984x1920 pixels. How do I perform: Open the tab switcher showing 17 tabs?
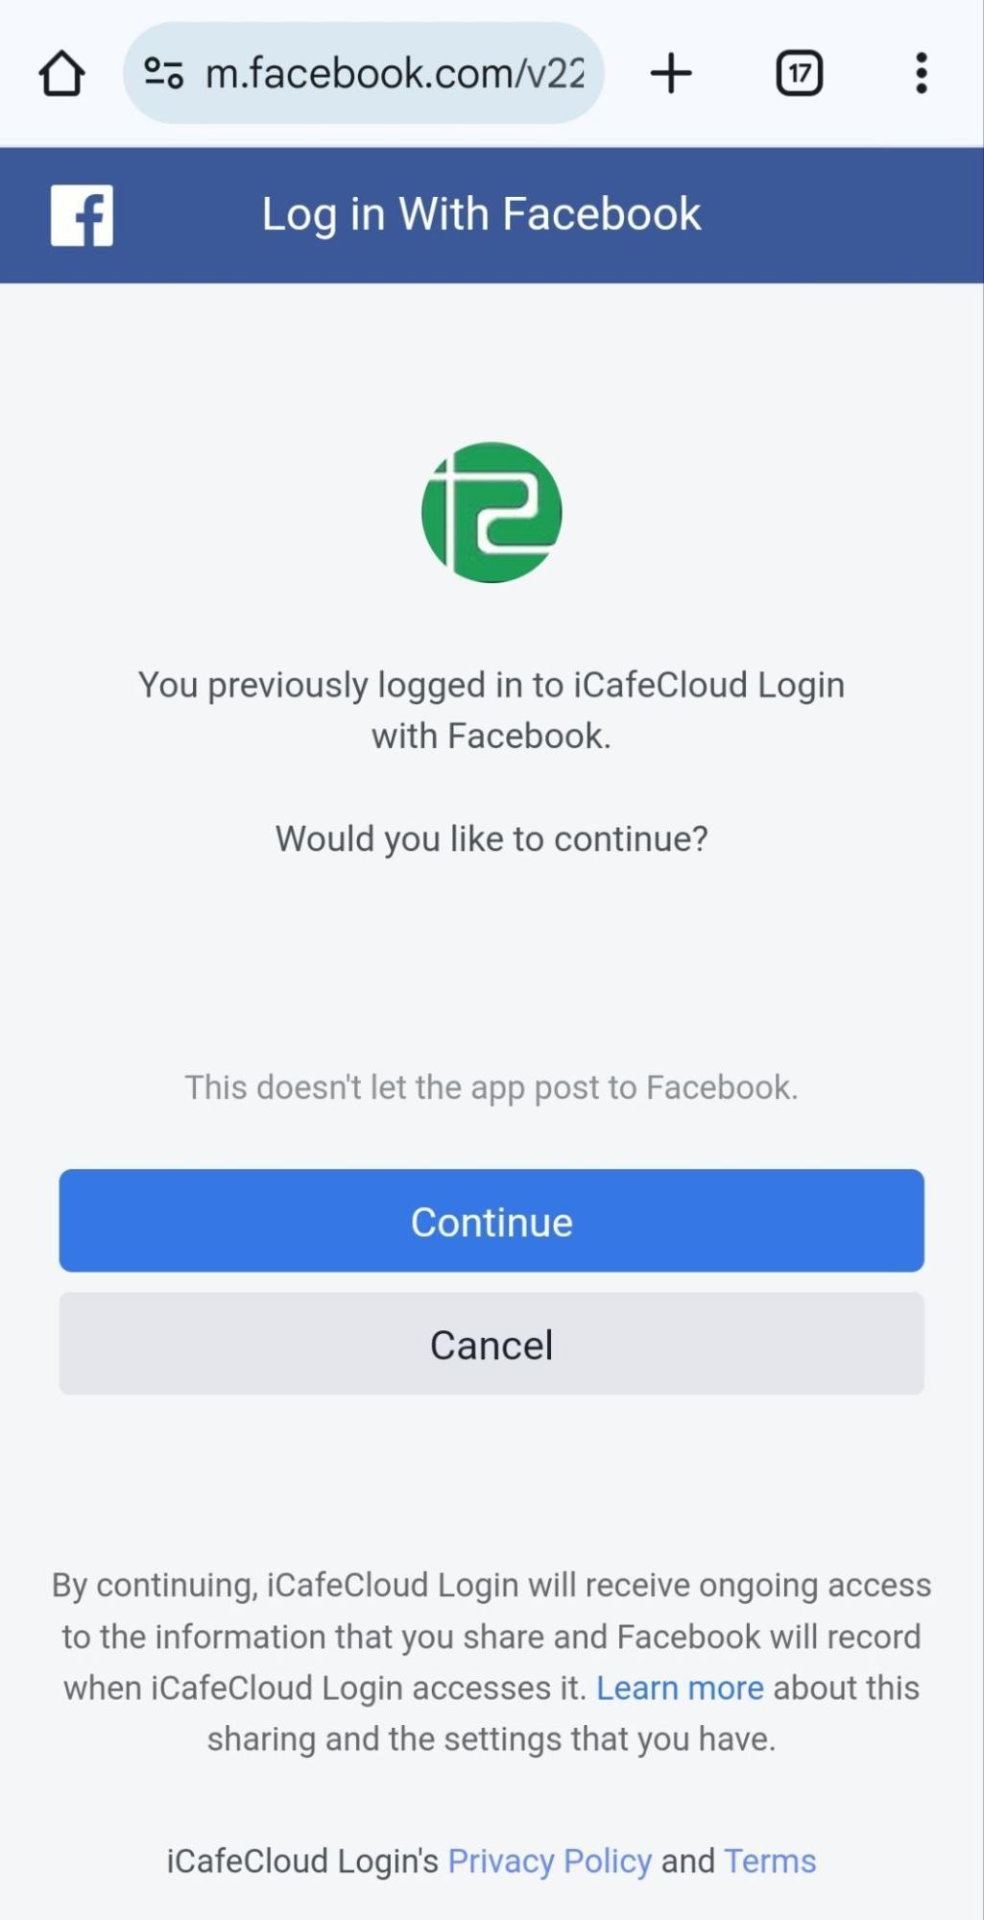(x=799, y=74)
